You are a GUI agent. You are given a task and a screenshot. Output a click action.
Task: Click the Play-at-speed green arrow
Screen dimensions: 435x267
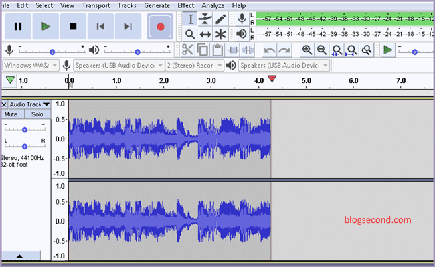[x=387, y=50]
